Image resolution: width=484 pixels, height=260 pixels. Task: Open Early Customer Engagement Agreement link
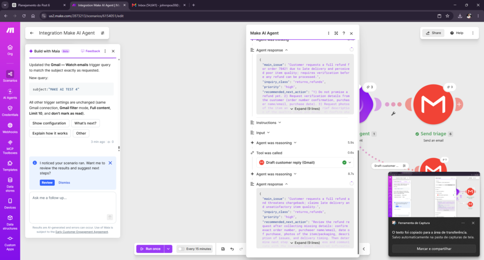pos(82,232)
